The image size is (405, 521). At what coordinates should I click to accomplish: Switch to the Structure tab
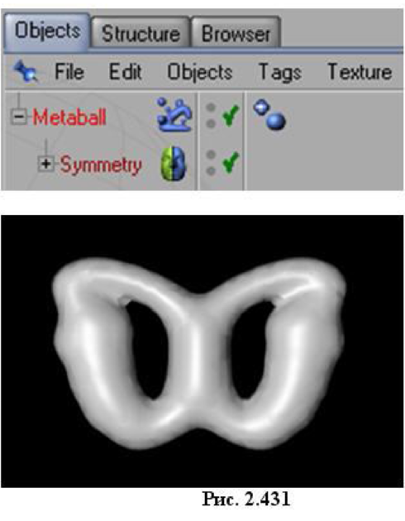coord(141,34)
